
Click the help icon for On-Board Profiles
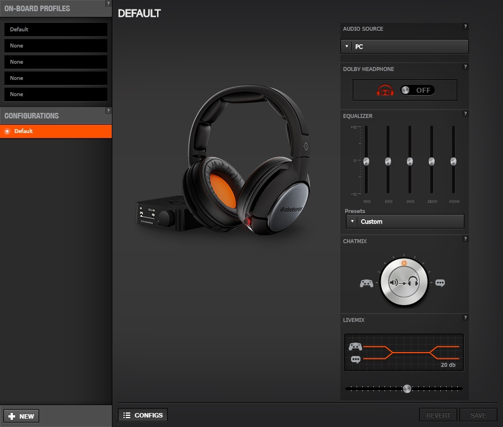[x=108, y=3]
